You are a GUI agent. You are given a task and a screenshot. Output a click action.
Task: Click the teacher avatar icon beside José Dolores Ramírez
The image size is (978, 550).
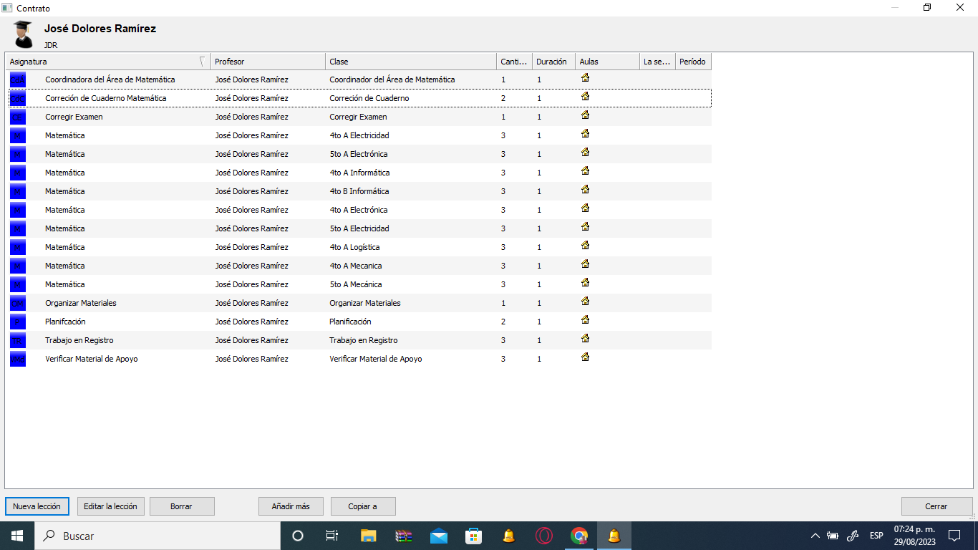pyautogui.click(x=23, y=34)
